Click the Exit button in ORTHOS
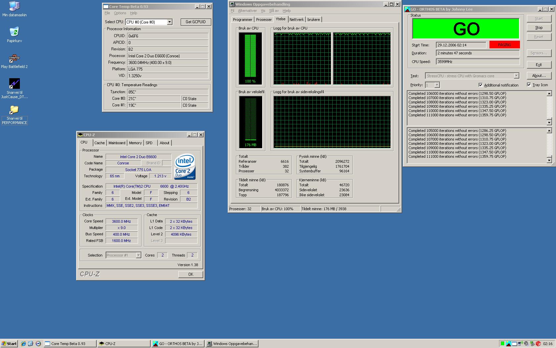This screenshot has height=348, width=556. 539,65
